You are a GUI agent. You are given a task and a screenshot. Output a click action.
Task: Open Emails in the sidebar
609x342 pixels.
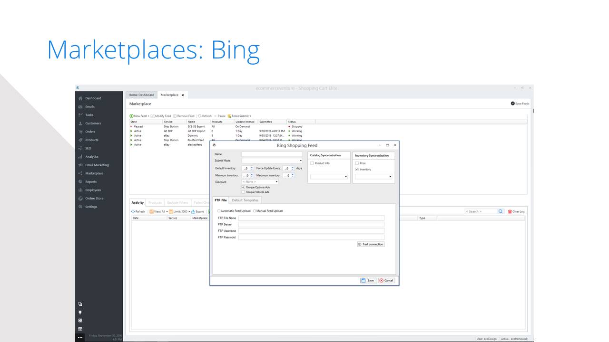coord(90,107)
